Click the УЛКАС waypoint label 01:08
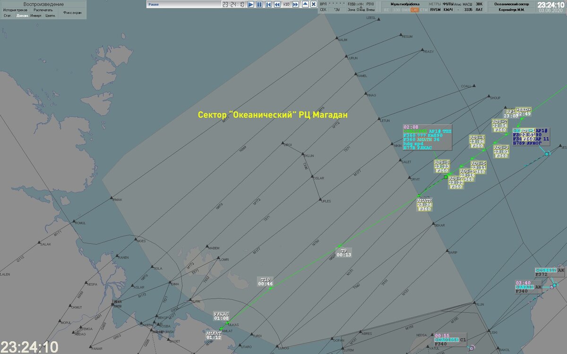The image size is (567, 354). pos(221,316)
